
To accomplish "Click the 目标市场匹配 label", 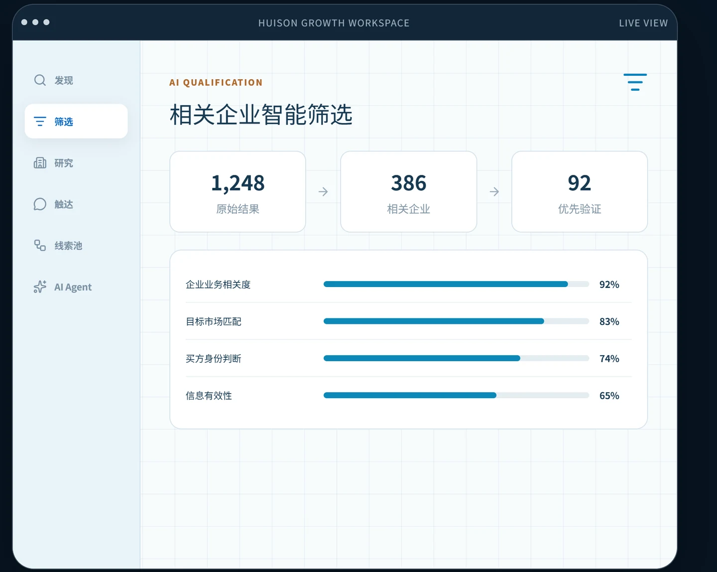I will [x=214, y=321].
